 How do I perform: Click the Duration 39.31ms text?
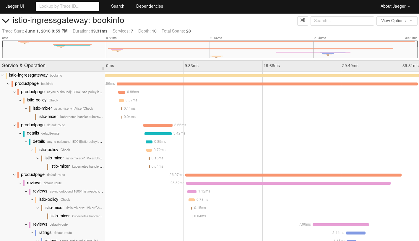tap(90, 31)
